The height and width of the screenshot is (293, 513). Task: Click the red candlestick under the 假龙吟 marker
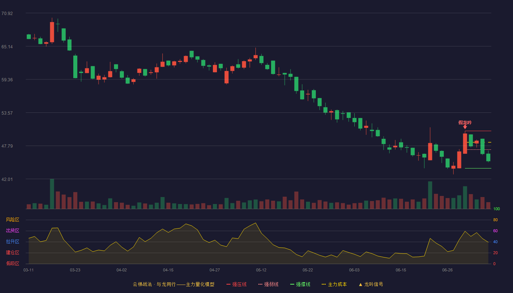[465, 144]
